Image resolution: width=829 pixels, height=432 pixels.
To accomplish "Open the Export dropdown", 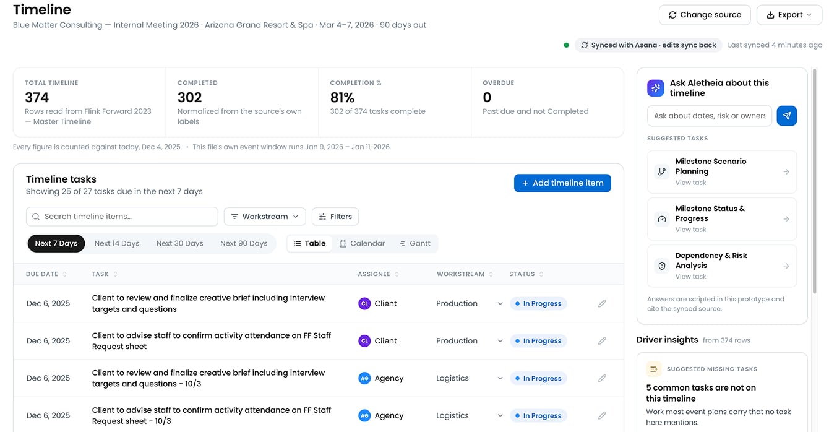I will [789, 15].
